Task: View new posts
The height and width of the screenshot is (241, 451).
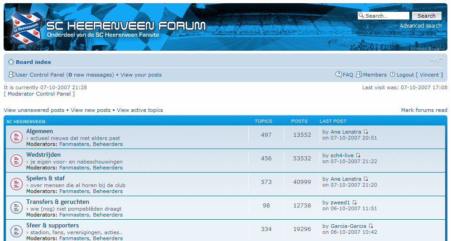Action: (x=91, y=110)
